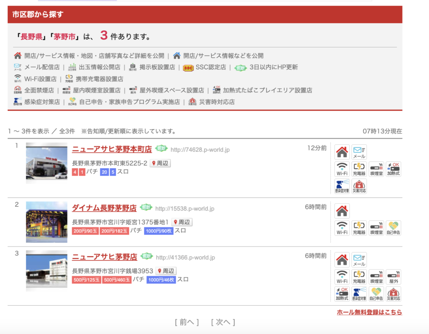This screenshot has height=334, width=429.
Task: Click the 加熱式 icon for ニューアサヒ茅野本町店
Action: pos(393,169)
